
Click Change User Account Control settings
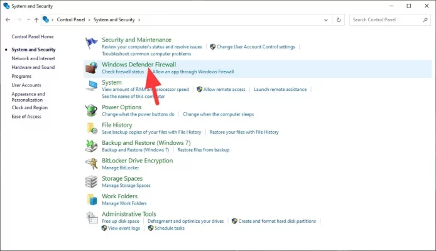click(256, 46)
